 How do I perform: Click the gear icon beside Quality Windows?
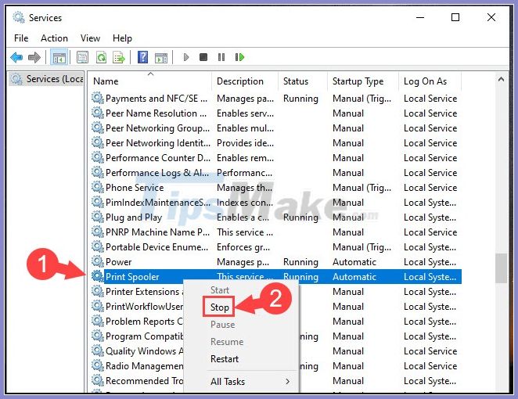tap(98, 350)
